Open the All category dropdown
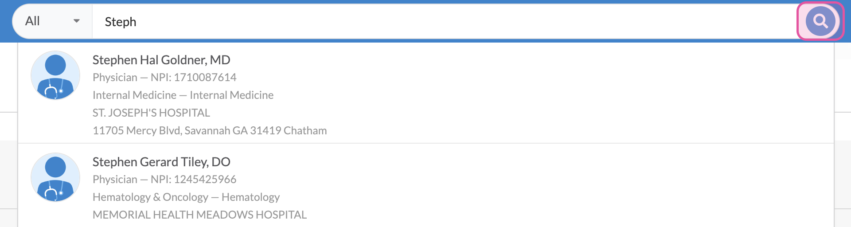The height and width of the screenshot is (227, 851). (x=52, y=21)
